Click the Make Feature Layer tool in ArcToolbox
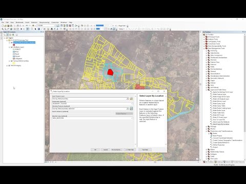This screenshot has height=184, width=246. point(219,94)
